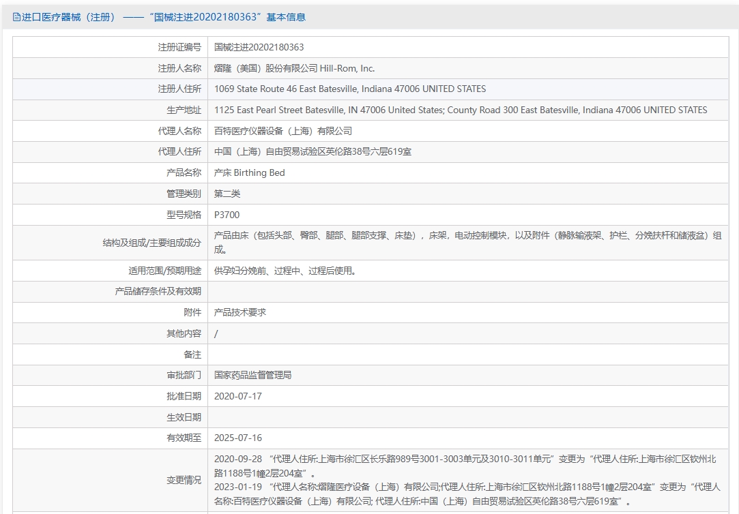The image size is (739, 514).
Task: Click the 审批部门 label
Action: 184,375
